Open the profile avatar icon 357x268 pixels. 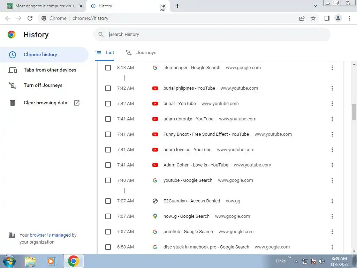click(x=338, y=18)
